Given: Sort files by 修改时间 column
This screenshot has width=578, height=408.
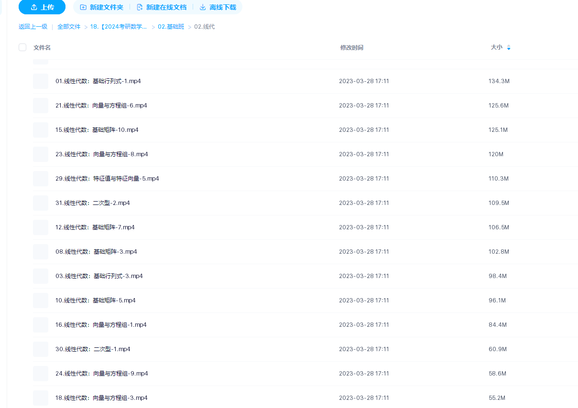Looking at the screenshot, I should pyautogui.click(x=351, y=48).
